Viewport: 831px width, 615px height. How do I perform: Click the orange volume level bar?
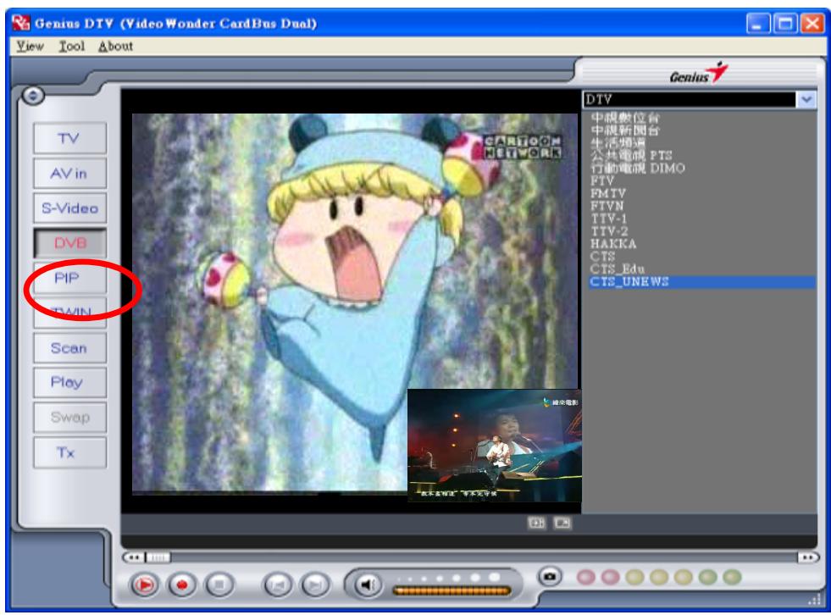452,590
